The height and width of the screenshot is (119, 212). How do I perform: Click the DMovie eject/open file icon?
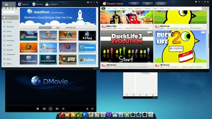[87, 109]
